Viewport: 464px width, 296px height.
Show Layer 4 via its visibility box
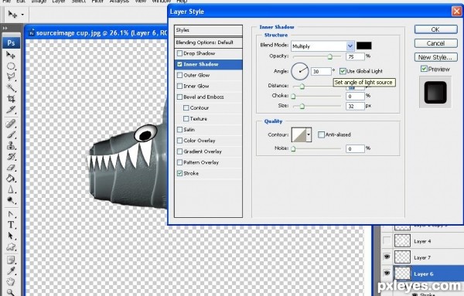click(x=387, y=240)
